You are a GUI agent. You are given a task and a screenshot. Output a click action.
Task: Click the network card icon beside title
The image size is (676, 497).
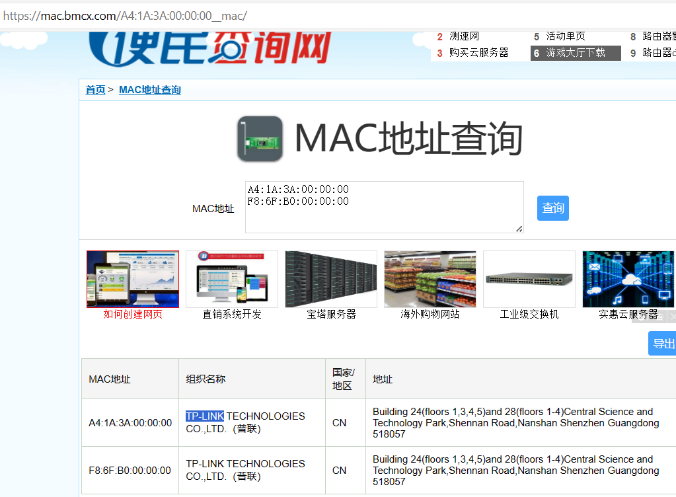point(260,139)
